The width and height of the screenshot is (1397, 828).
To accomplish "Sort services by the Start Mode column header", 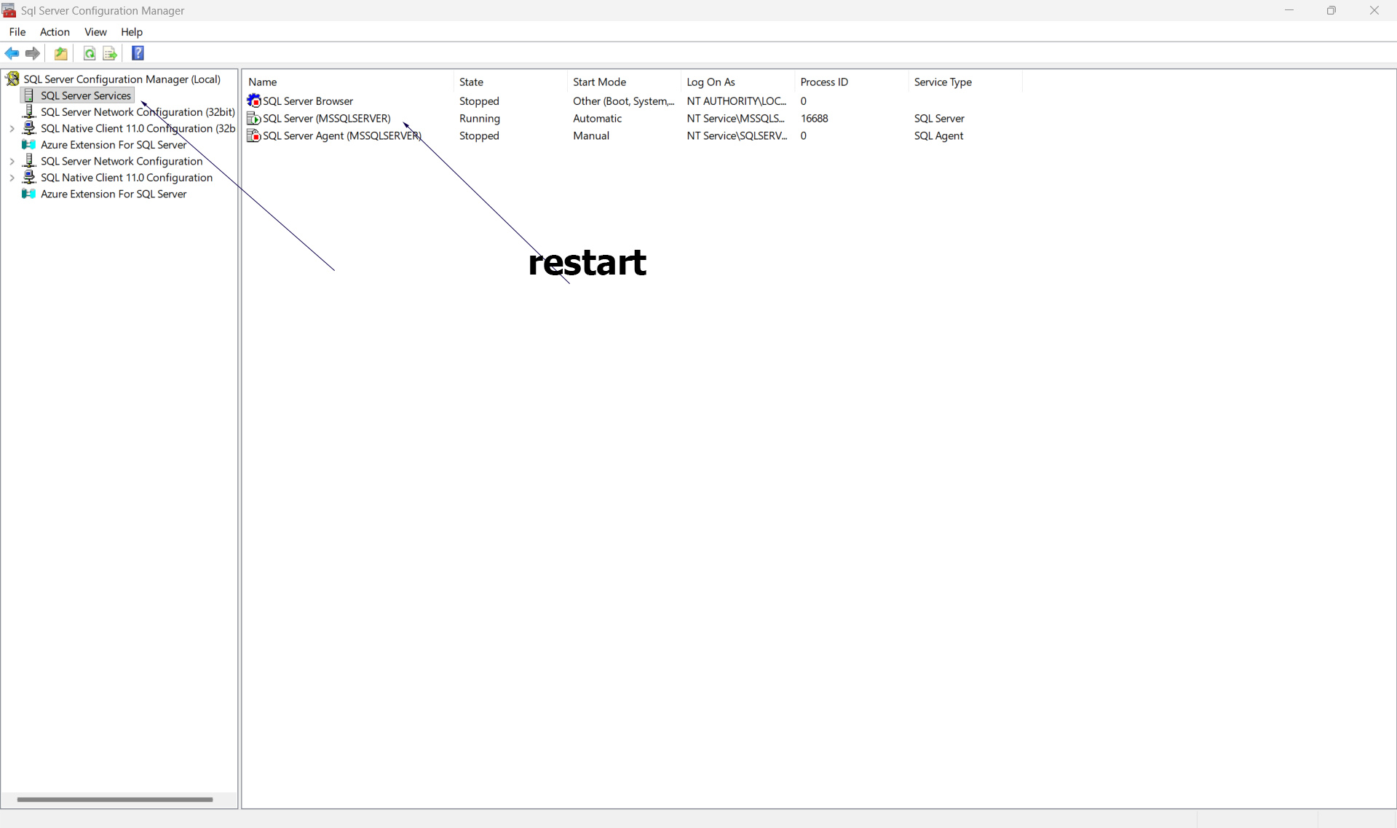I will click(599, 82).
